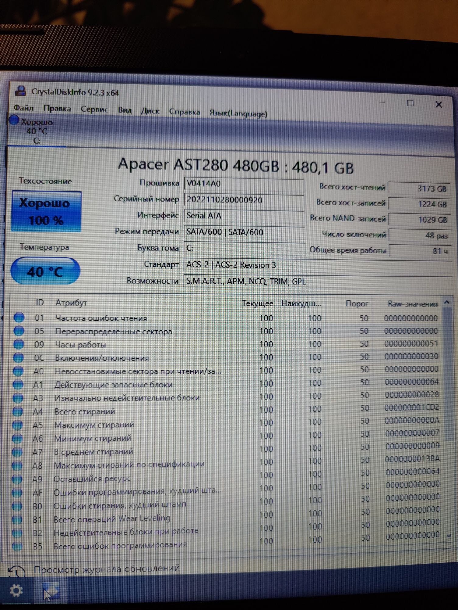The height and width of the screenshot is (610, 458).
Task: Click the status icon for AF Ошибки программирования
Action: (x=17, y=492)
